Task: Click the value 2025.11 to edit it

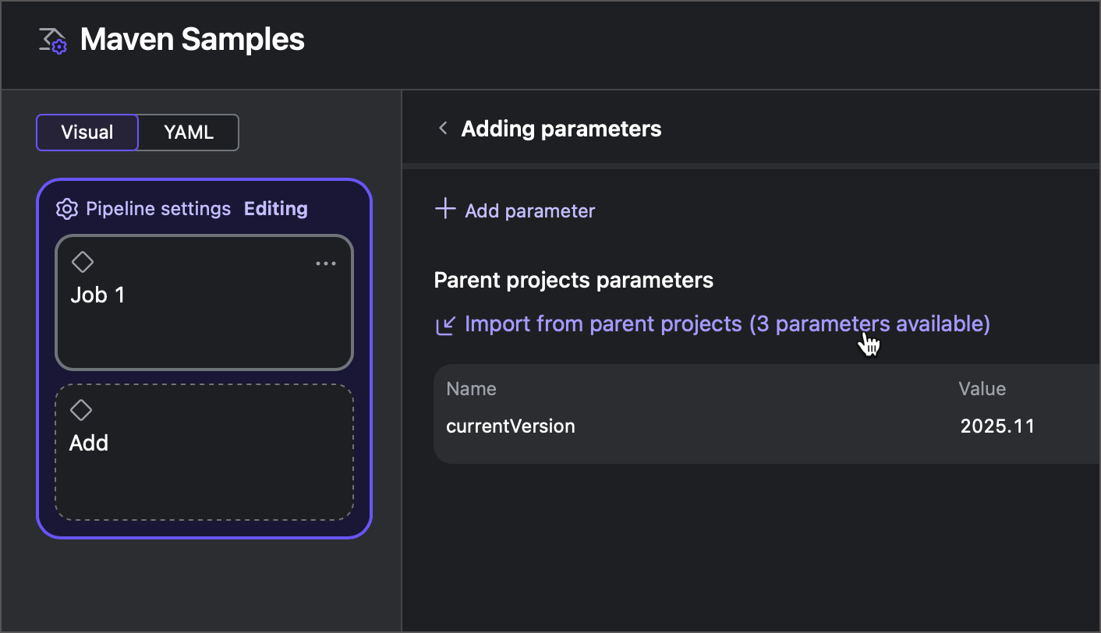Action: click(x=998, y=426)
